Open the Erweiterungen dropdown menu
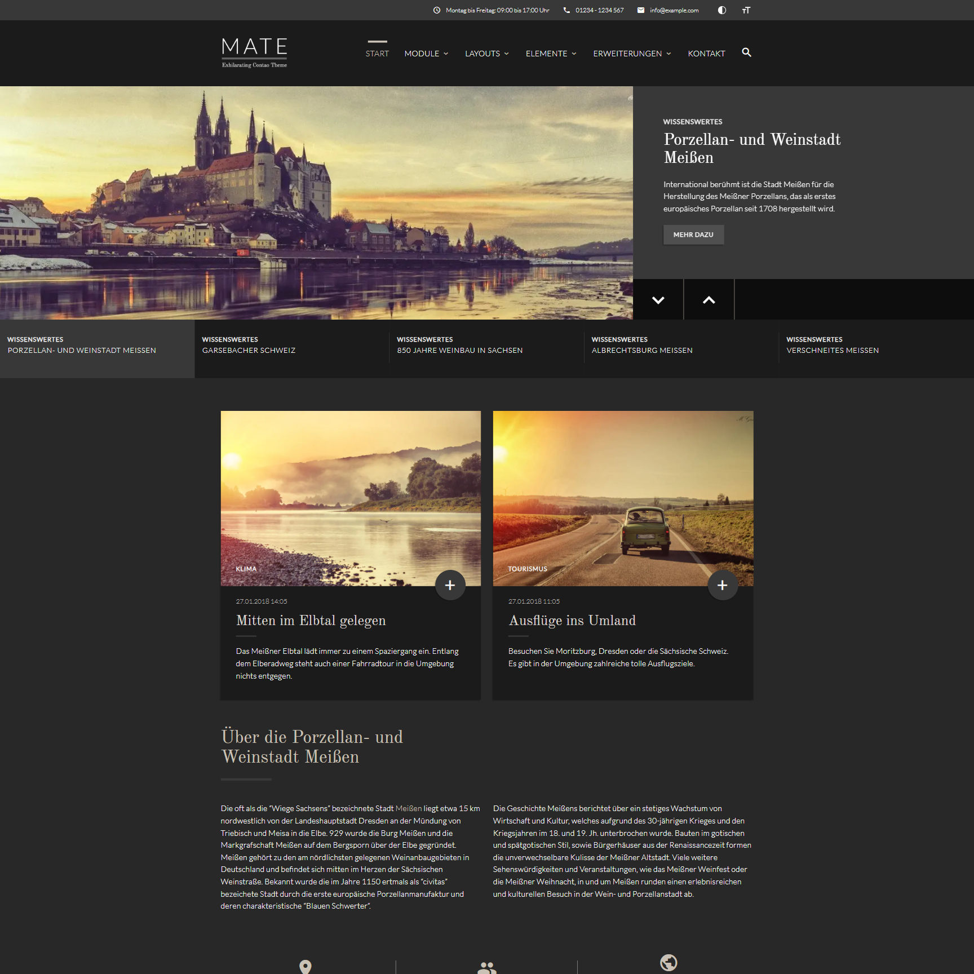 (632, 54)
